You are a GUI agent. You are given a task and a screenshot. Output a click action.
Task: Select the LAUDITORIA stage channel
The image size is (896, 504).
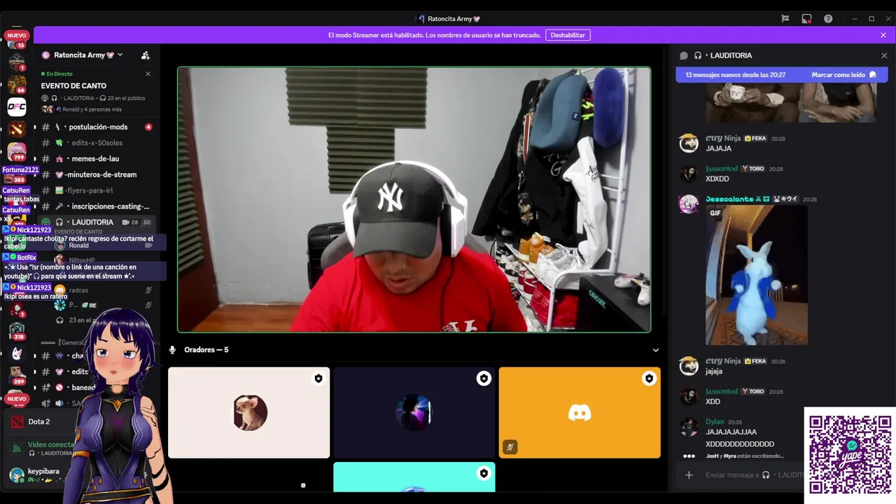(x=97, y=222)
